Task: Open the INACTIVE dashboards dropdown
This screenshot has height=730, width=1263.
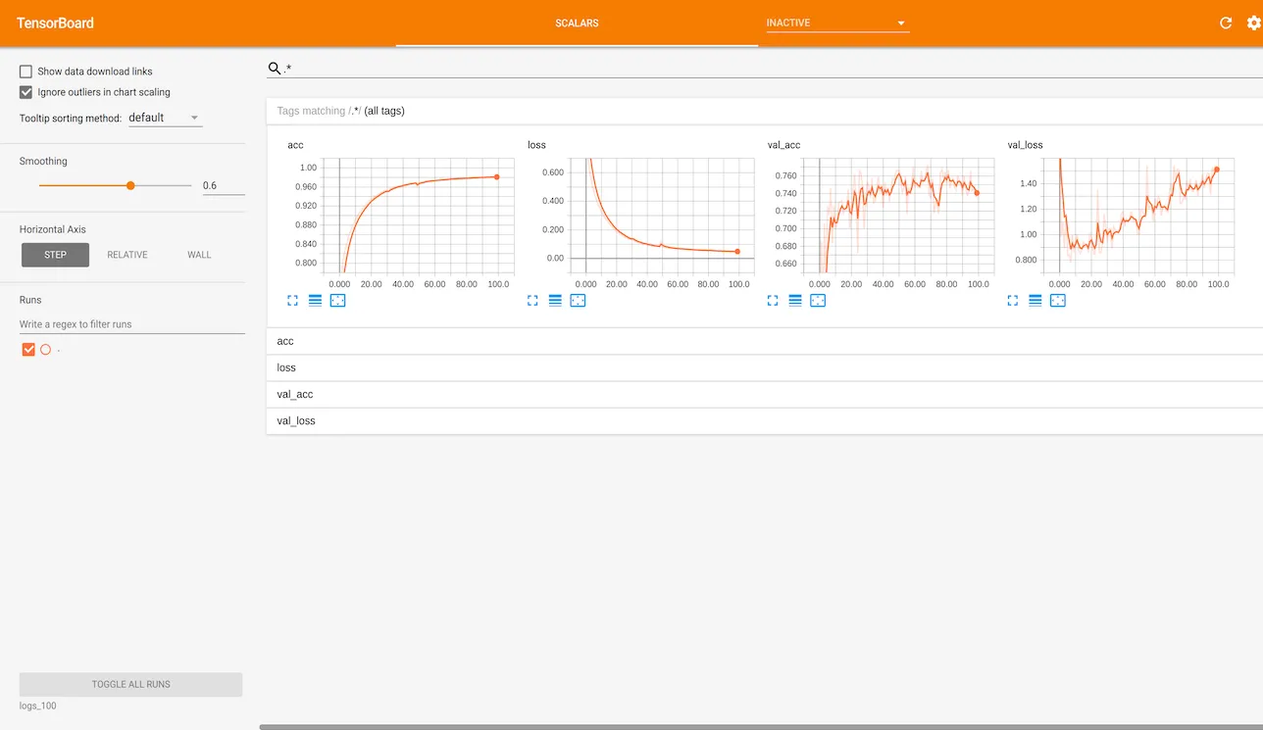Action: click(x=837, y=23)
